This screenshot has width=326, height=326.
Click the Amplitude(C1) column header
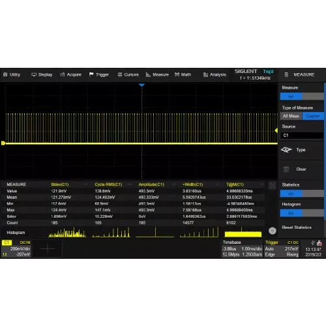151,185
